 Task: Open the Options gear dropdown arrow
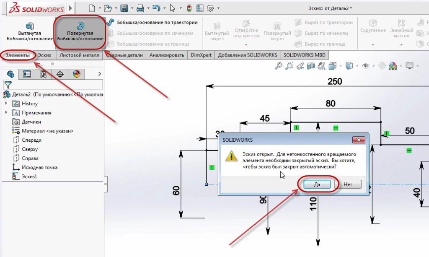click(218, 8)
